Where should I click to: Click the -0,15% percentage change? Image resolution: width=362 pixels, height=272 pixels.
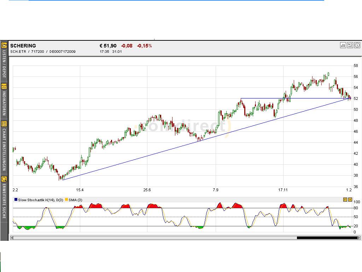click(144, 46)
